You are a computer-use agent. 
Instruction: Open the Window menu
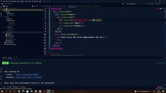point(36,1)
